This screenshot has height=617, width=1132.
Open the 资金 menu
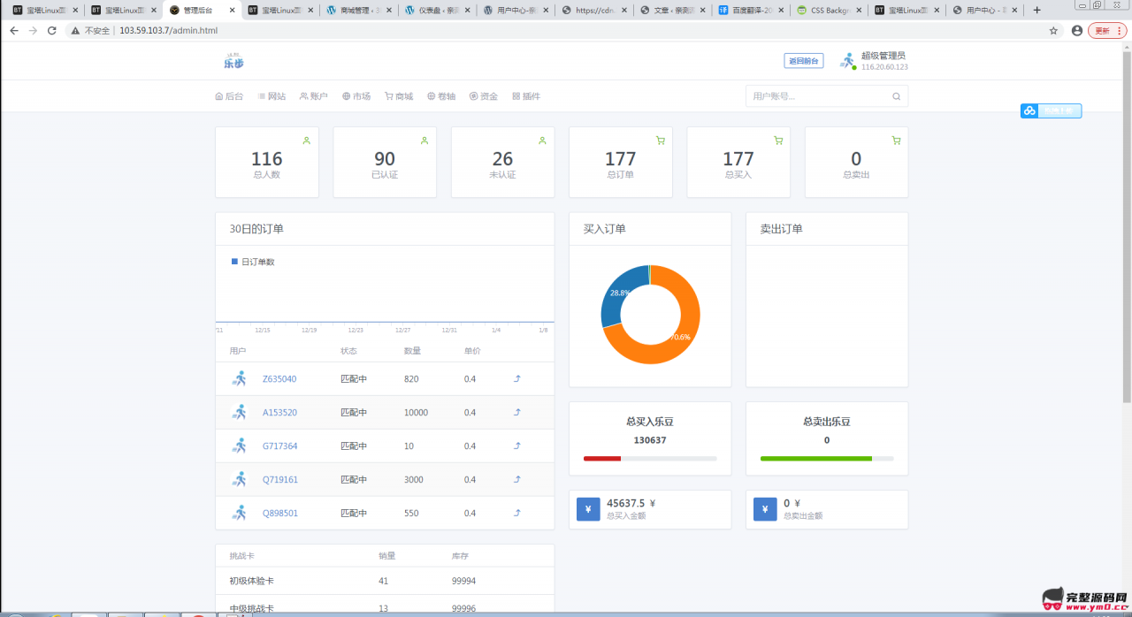[x=483, y=96]
